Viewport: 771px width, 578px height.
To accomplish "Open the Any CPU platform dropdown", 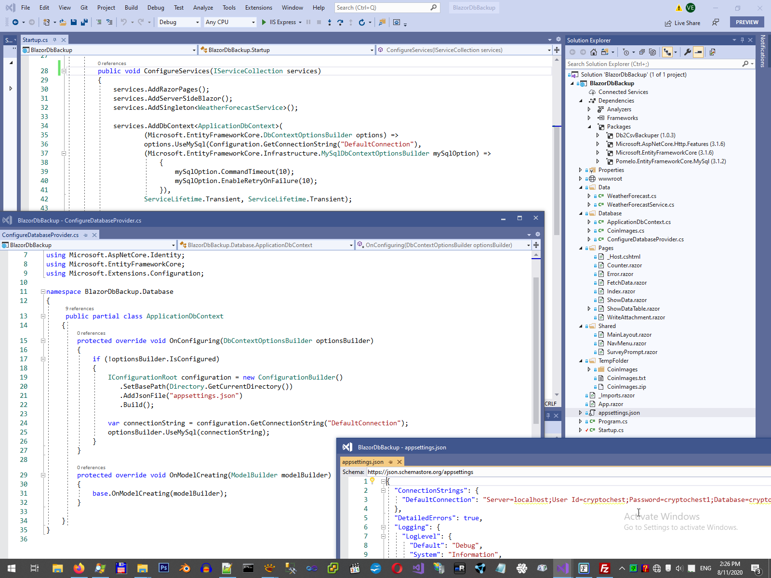I will tap(230, 22).
